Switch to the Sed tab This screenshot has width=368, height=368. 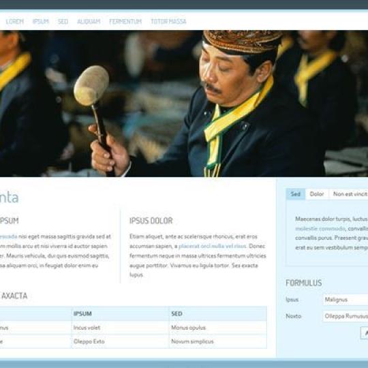pos(296,194)
